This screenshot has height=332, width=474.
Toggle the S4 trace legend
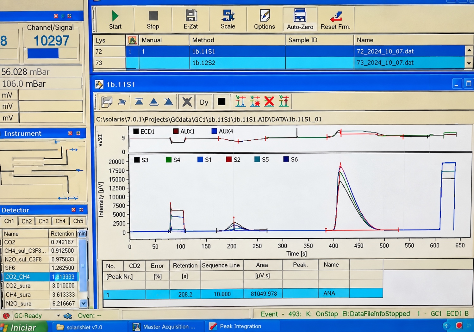click(169, 160)
